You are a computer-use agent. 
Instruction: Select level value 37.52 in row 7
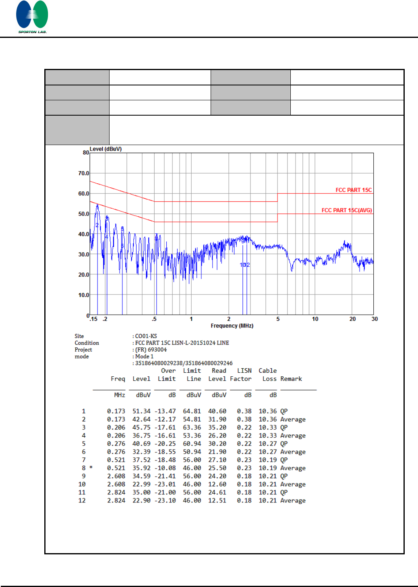pyautogui.click(x=141, y=460)
